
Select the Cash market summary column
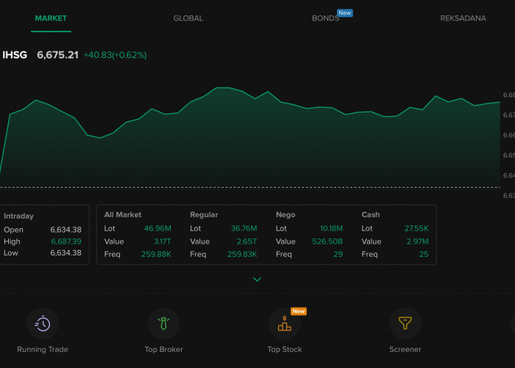(395, 234)
